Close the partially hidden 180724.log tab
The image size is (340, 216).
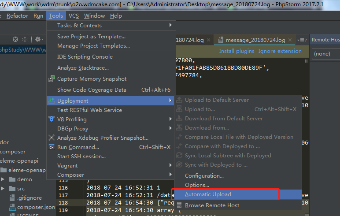click(x=208, y=40)
